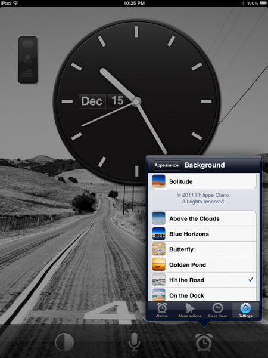Choose Above the Clouds background
This screenshot has height=358, width=268.
click(204, 218)
